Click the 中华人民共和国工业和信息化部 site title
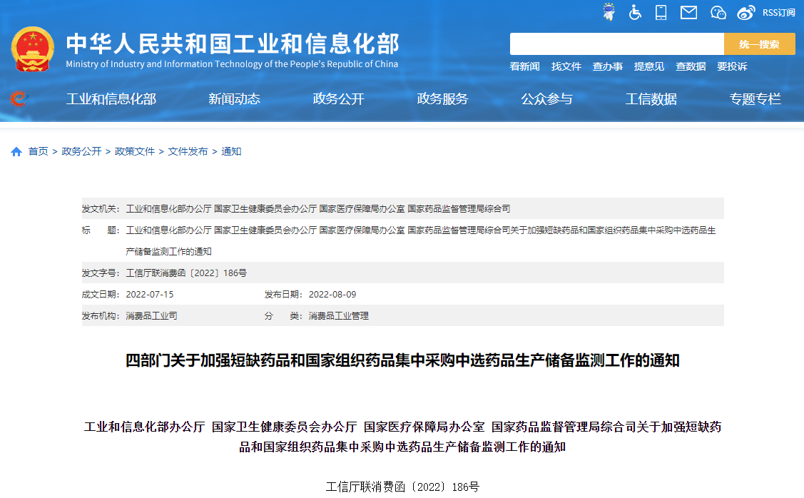Image resolution: width=804 pixels, height=498 pixels. click(233, 44)
